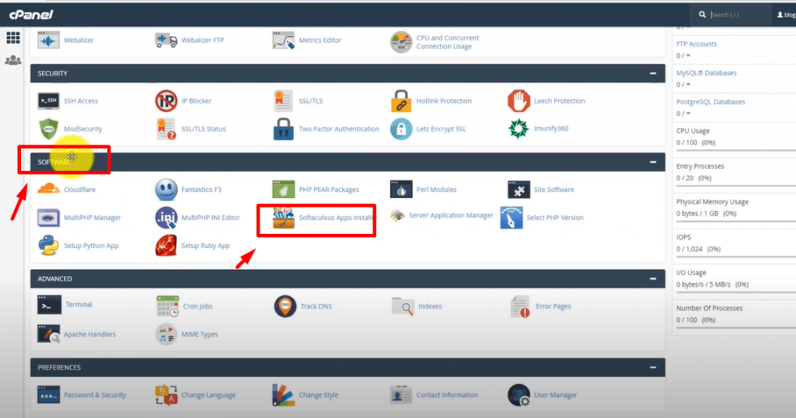Open the Terminal icon
The height and width of the screenshot is (418, 796).
pos(49,305)
